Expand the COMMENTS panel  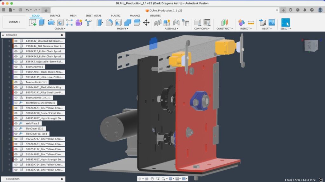coord(62,179)
